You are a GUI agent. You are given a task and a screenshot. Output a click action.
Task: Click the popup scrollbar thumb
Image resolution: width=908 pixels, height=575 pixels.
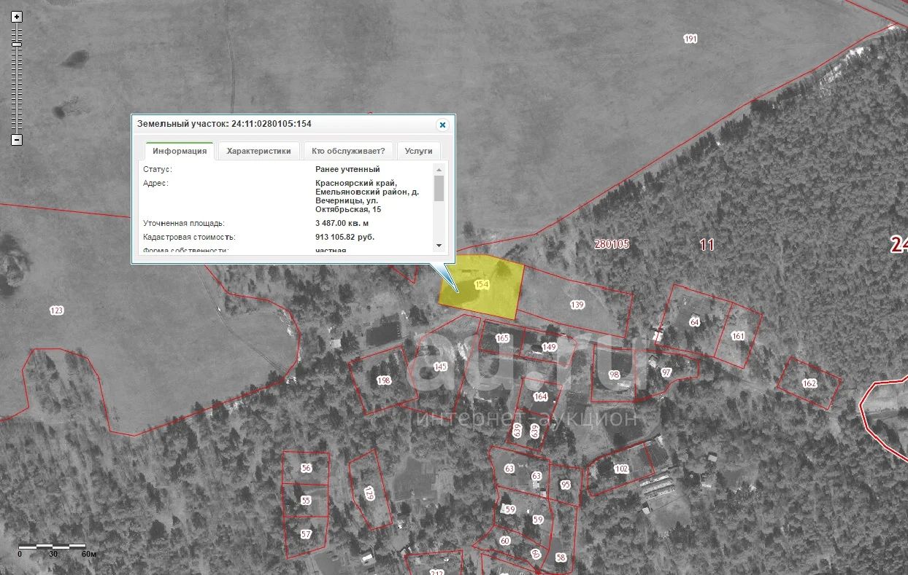point(439,188)
